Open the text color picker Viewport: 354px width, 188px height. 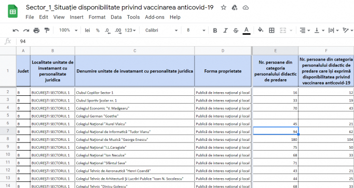click(247, 31)
